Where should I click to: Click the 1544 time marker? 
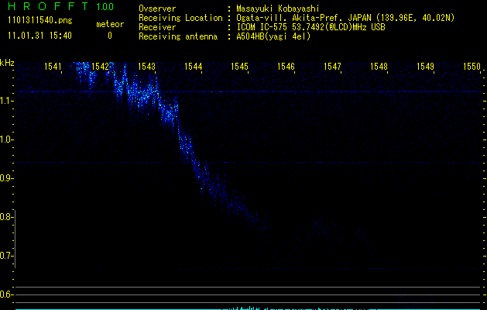click(x=194, y=66)
